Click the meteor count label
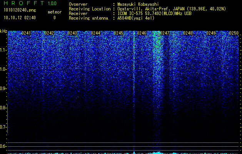The image size is (242, 154). (55, 12)
